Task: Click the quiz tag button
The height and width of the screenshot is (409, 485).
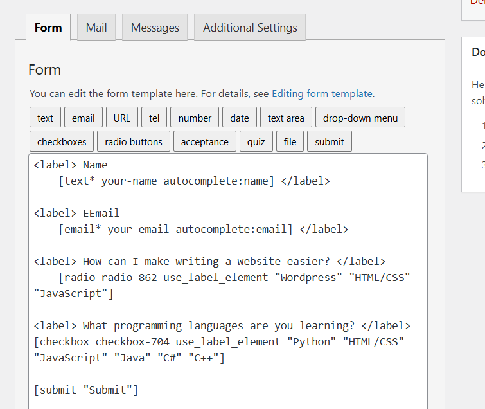Action: coord(256,141)
